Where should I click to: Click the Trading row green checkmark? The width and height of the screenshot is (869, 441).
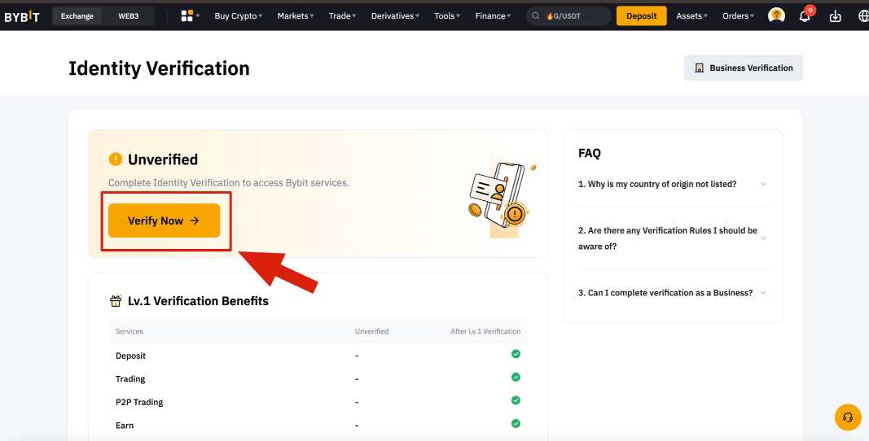516,377
